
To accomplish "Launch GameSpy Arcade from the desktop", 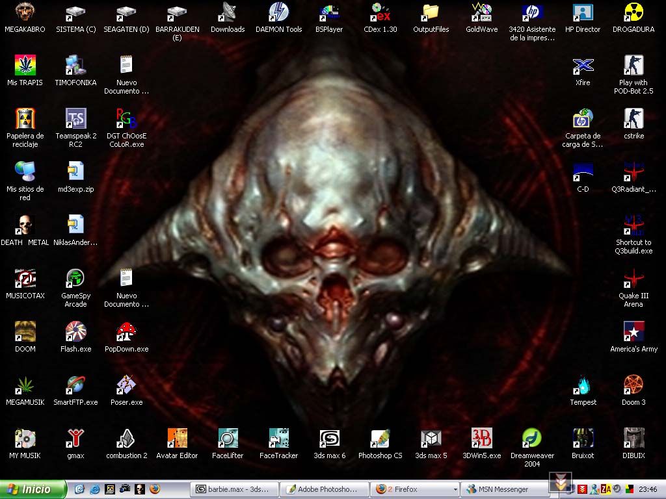I will (x=75, y=278).
